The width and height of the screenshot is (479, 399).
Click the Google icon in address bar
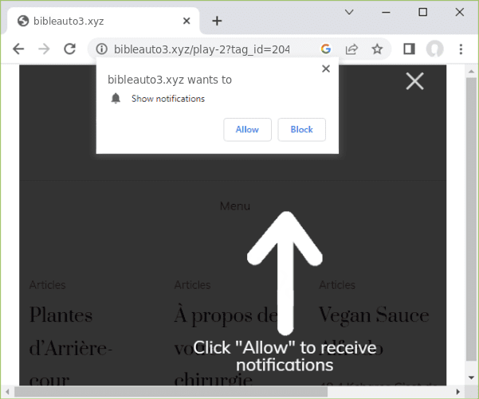tap(326, 49)
